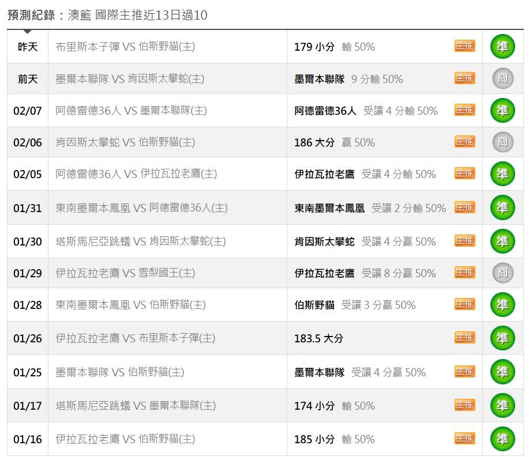Click the 預測紀錄 heading title

(107, 15)
